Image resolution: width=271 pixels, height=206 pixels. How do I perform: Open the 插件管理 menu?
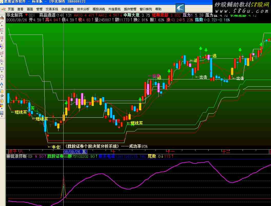[x=130, y=9]
